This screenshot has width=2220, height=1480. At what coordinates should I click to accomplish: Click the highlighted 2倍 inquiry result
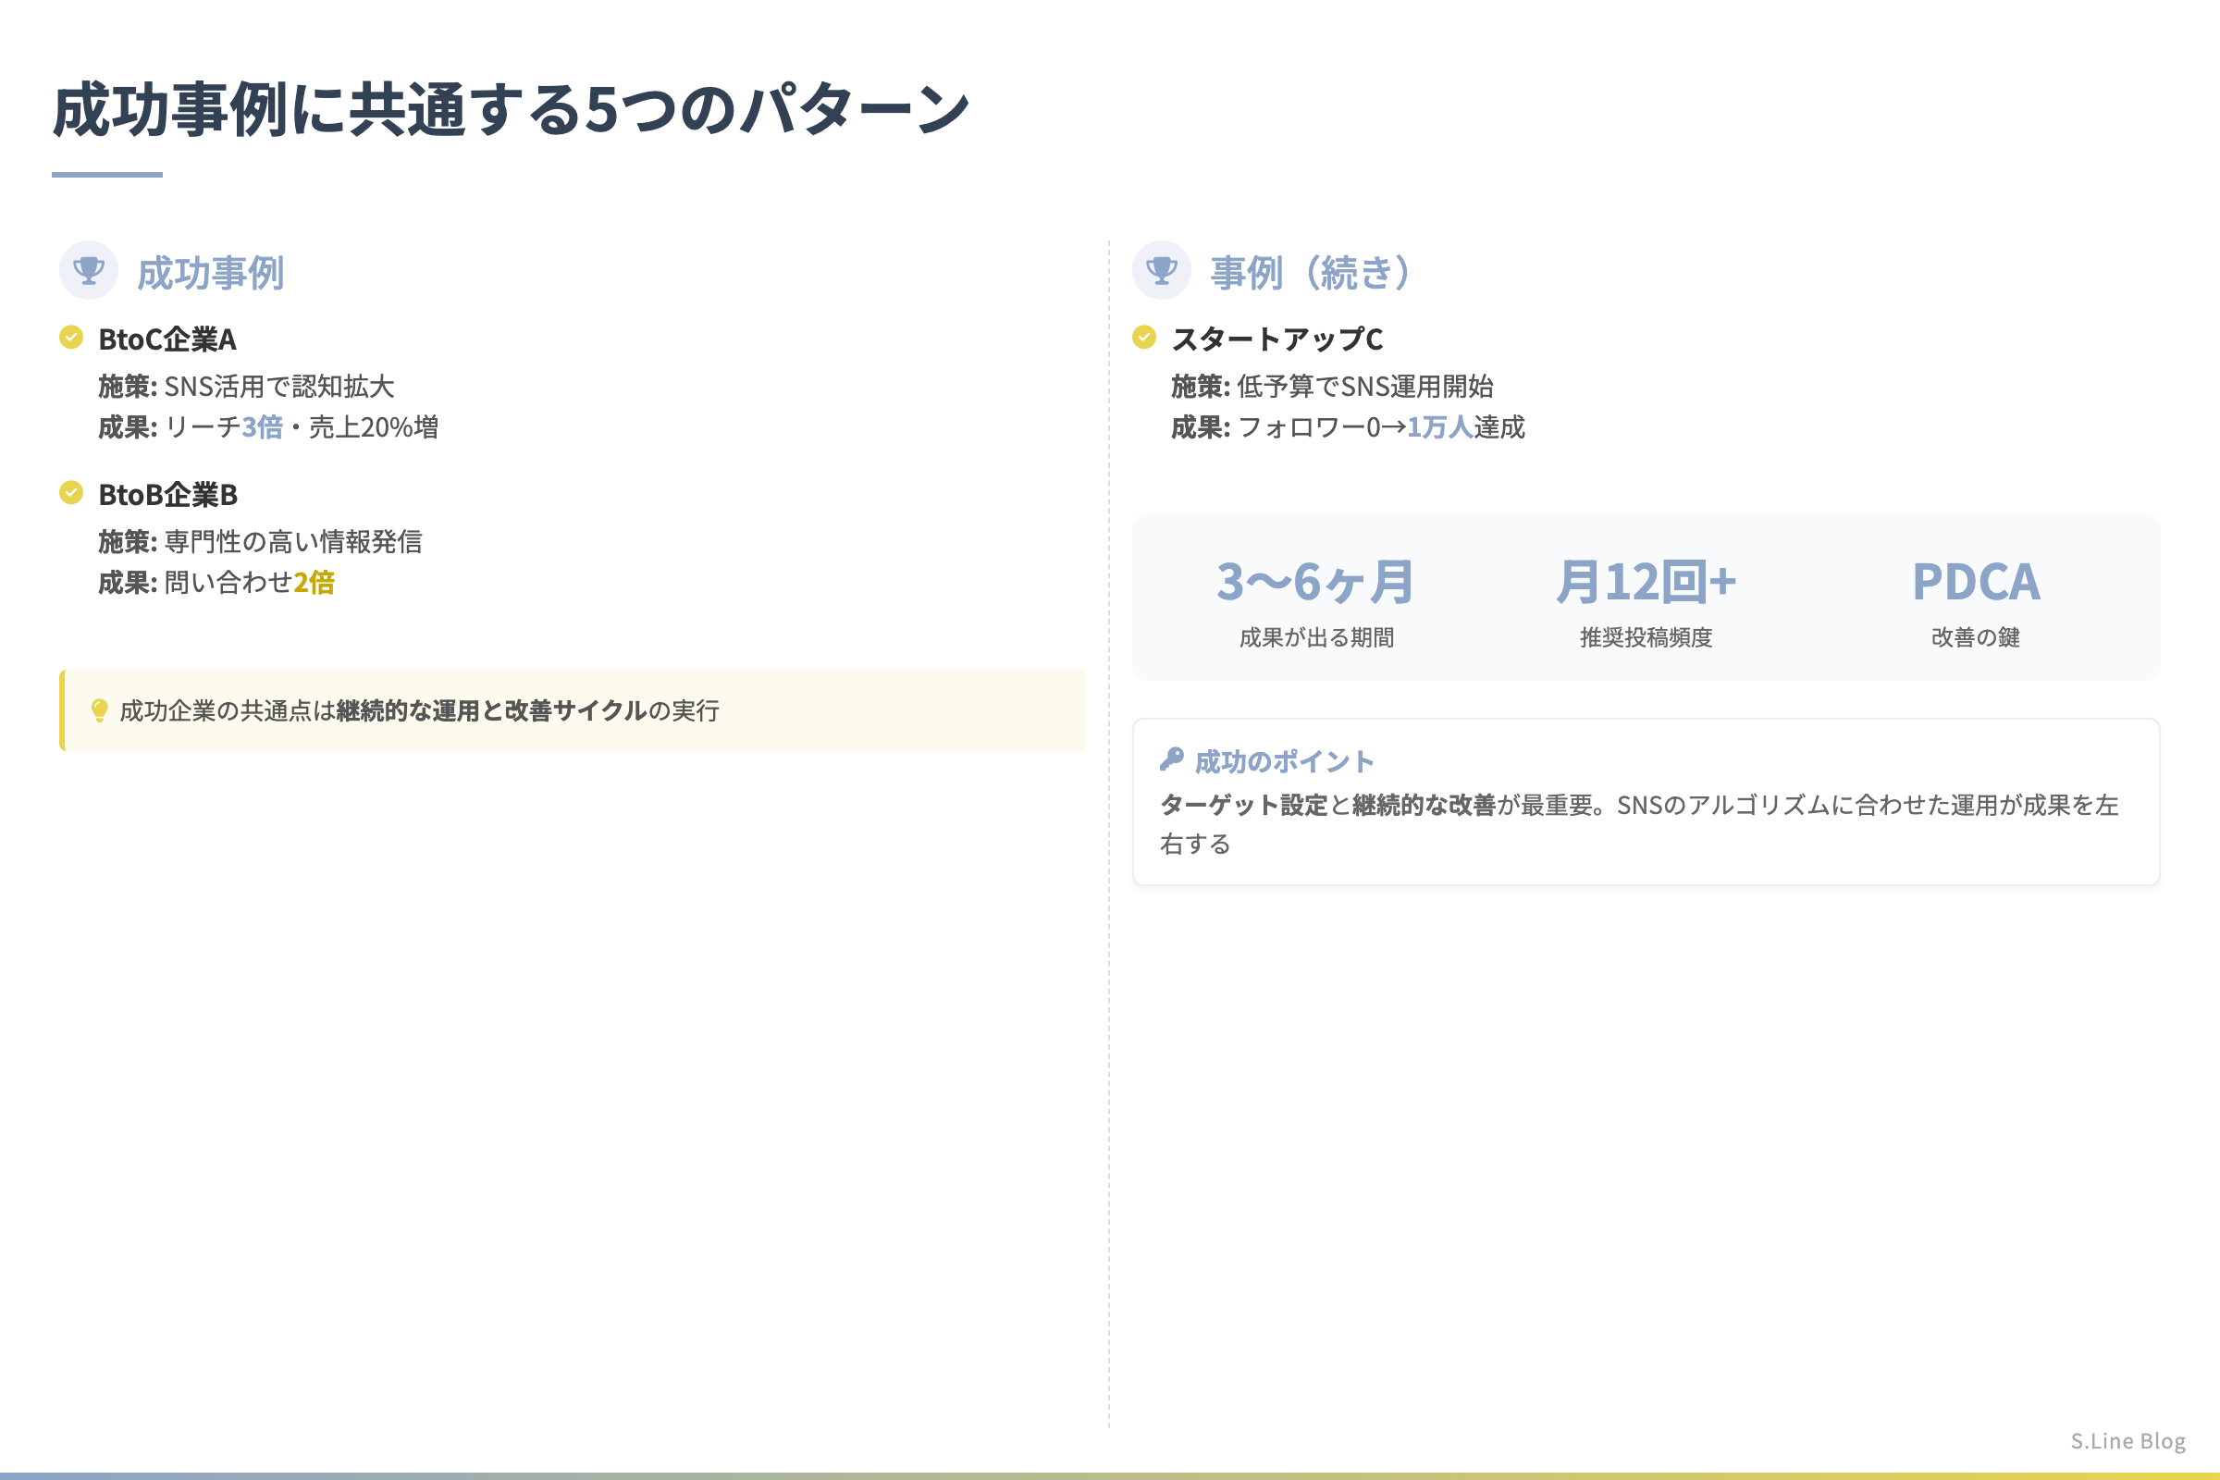click(314, 583)
